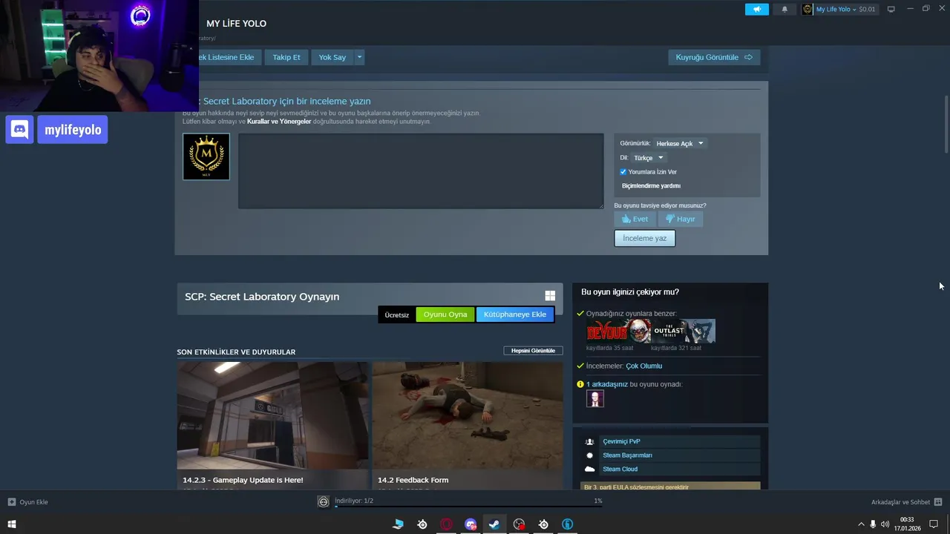Open the notifications bell icon
This screenshot has height=534, width=950.
click(x=784, y=9)
